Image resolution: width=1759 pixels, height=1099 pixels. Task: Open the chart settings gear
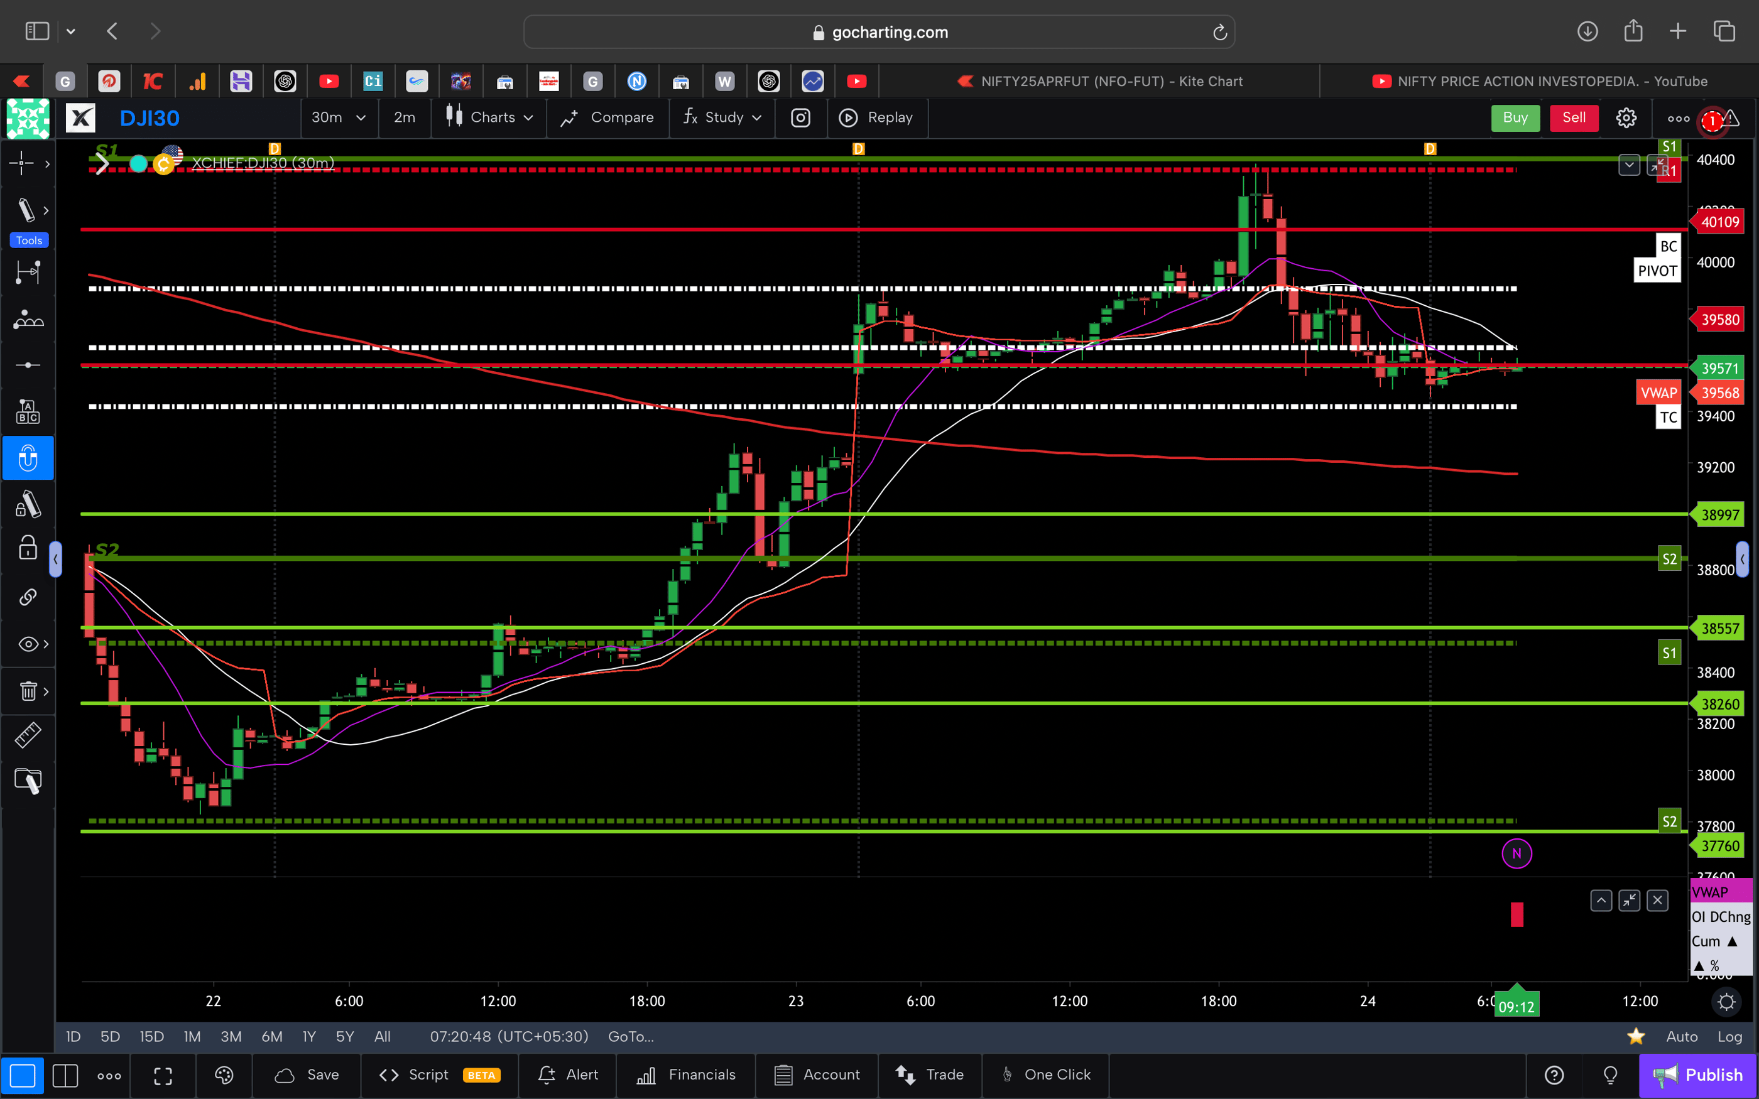pyautogui.click(x=1626, y=117)
